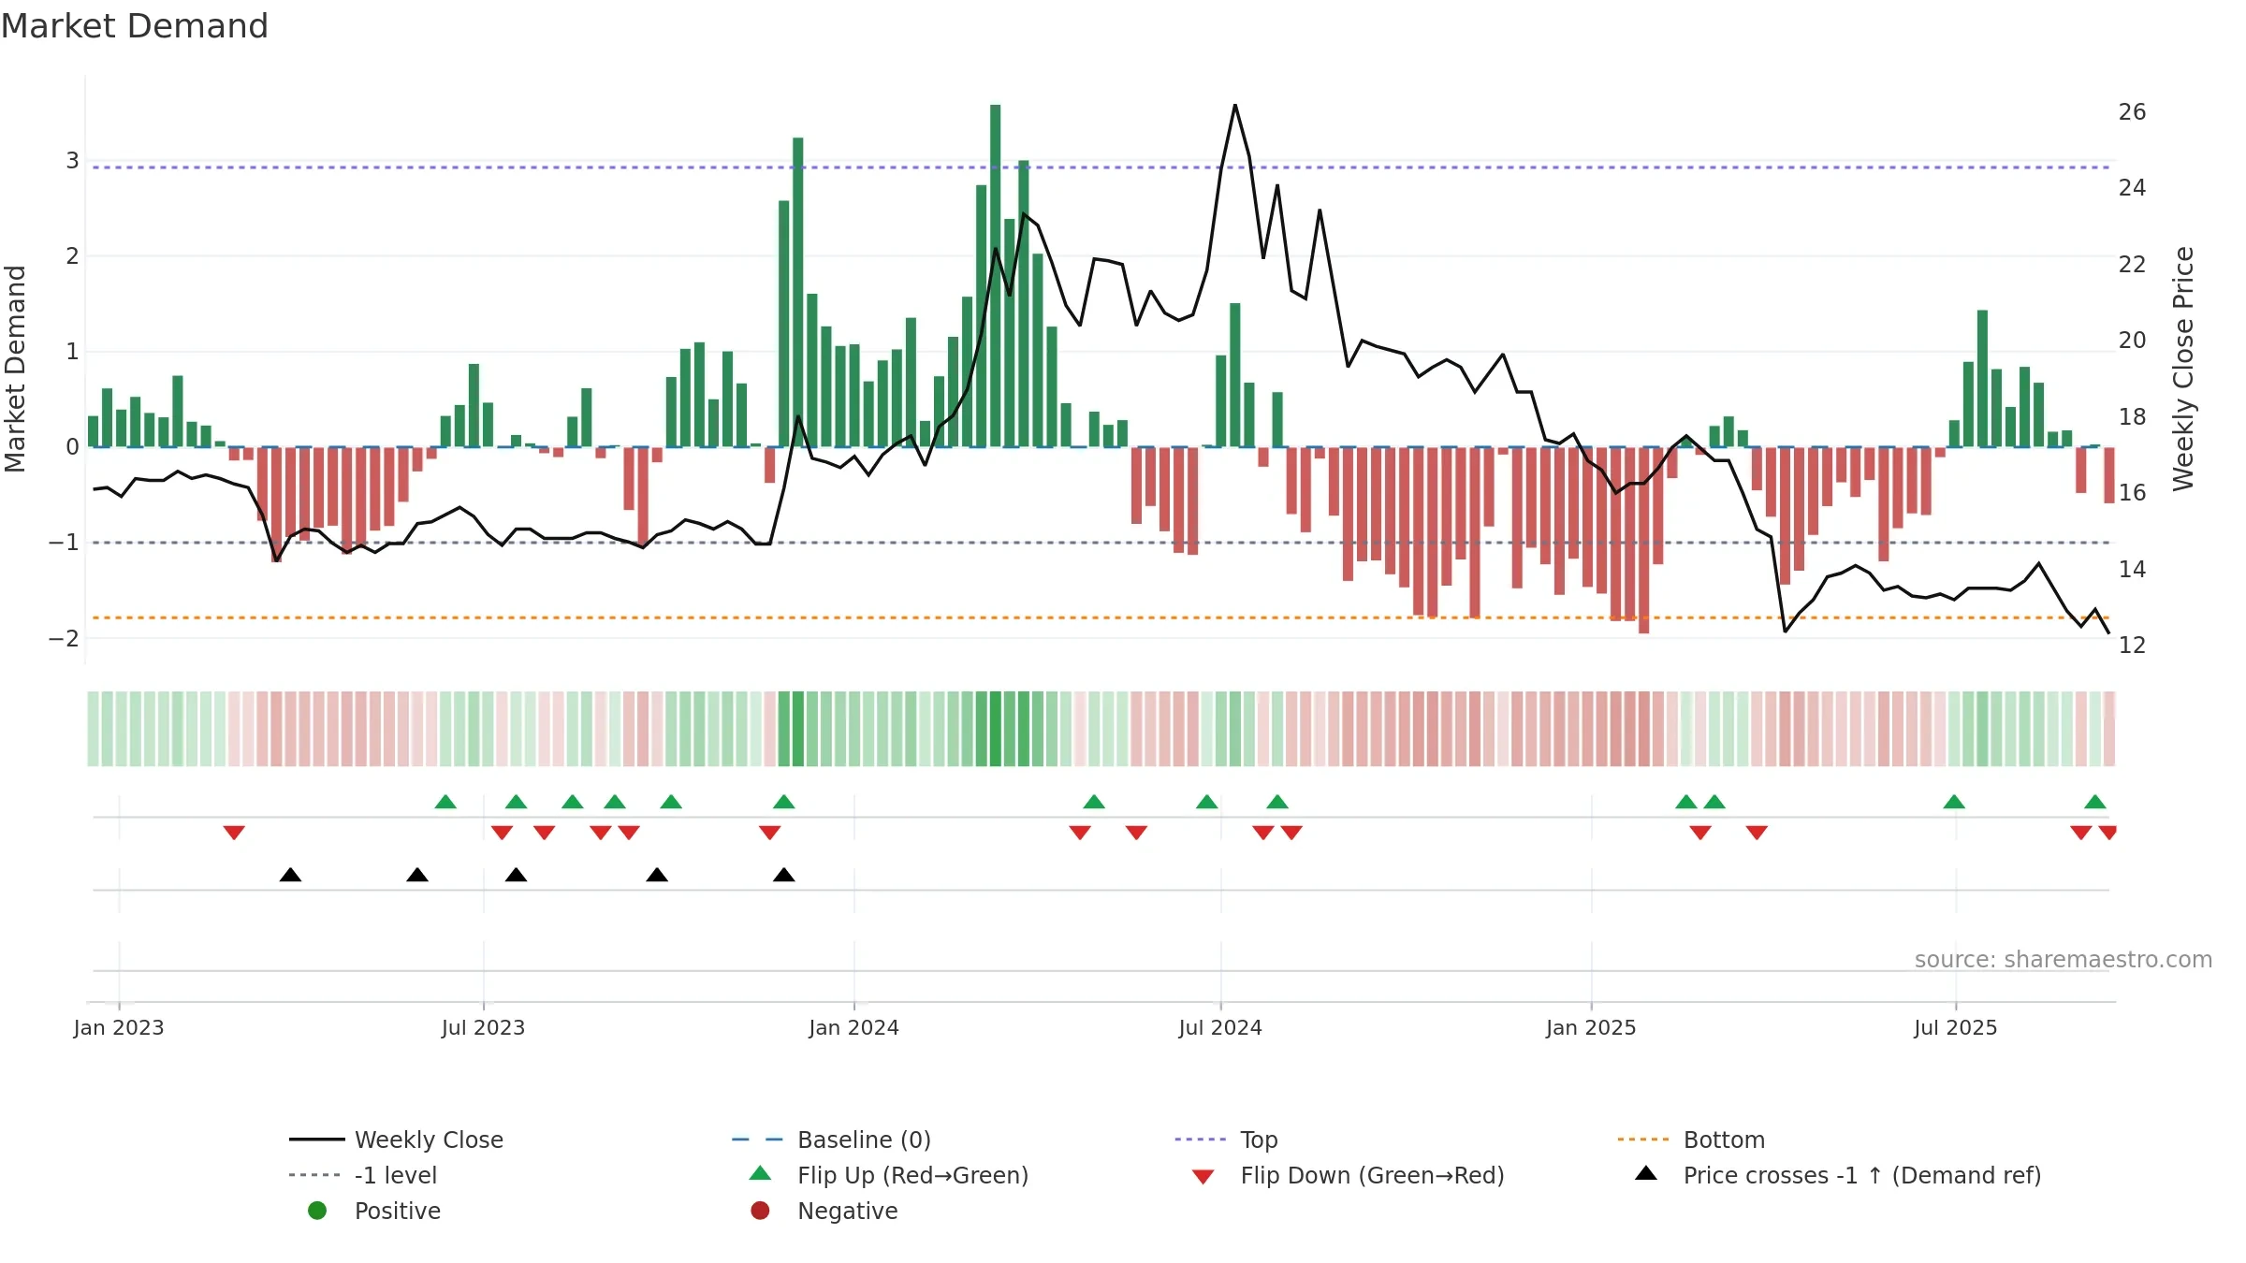
Task: Click the Market Demand chart title
Action: pyautogui.click(x=135, y=26)
